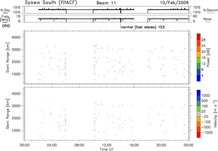Click the grey -25 to 25 Velocity swatch
Viewport: 218px width, 151px height.
click(x=199, y=114)
